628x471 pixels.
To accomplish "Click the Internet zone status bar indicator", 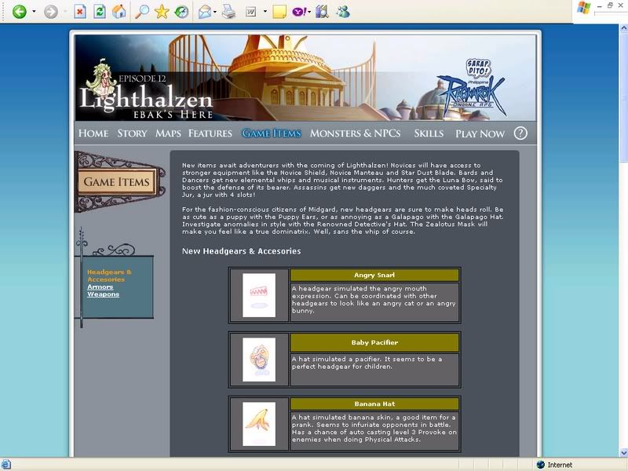I will [x=554, y=465].
